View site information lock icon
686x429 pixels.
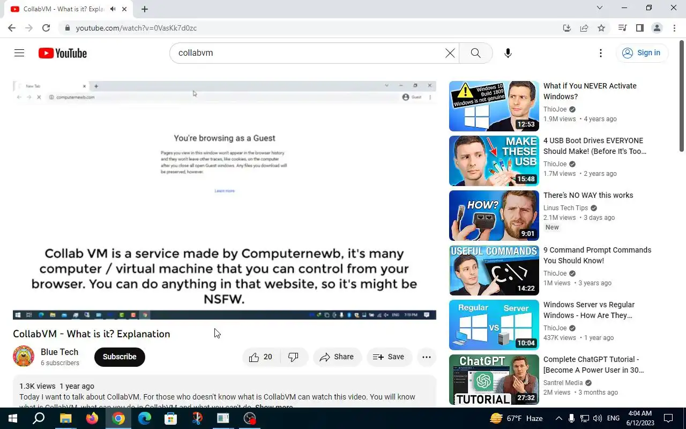(67, 28)
